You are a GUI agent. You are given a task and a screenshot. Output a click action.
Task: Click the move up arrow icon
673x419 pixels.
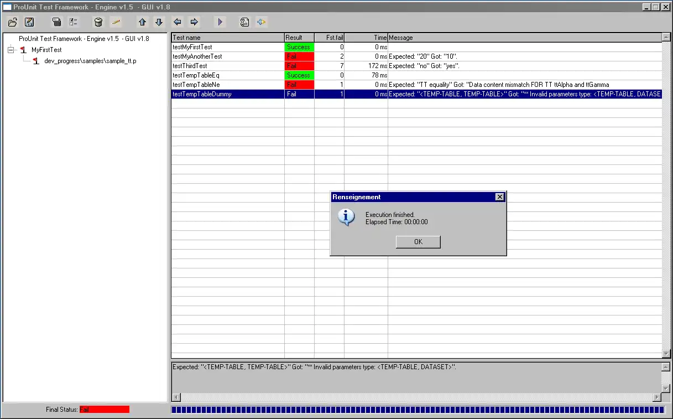tap(143, 22)
